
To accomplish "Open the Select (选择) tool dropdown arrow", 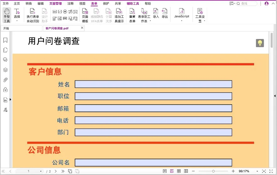I will [17, 21].
